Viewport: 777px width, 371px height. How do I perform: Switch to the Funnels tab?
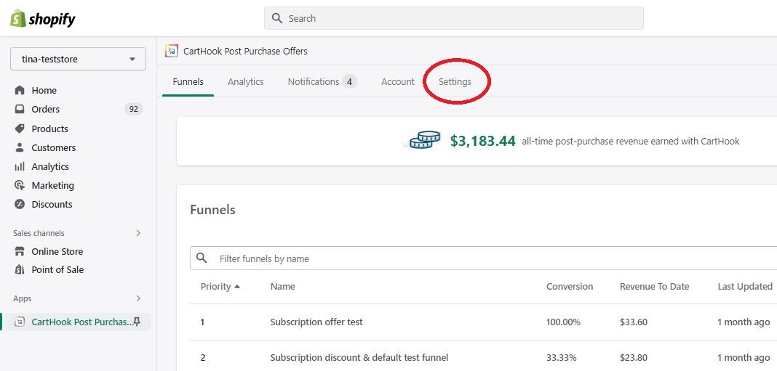[188, 81]
